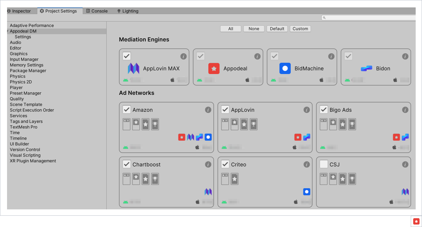Disable the Chartboost network checkbox
This screenshot has width=422, height=227.
click(x=127, y=164)
